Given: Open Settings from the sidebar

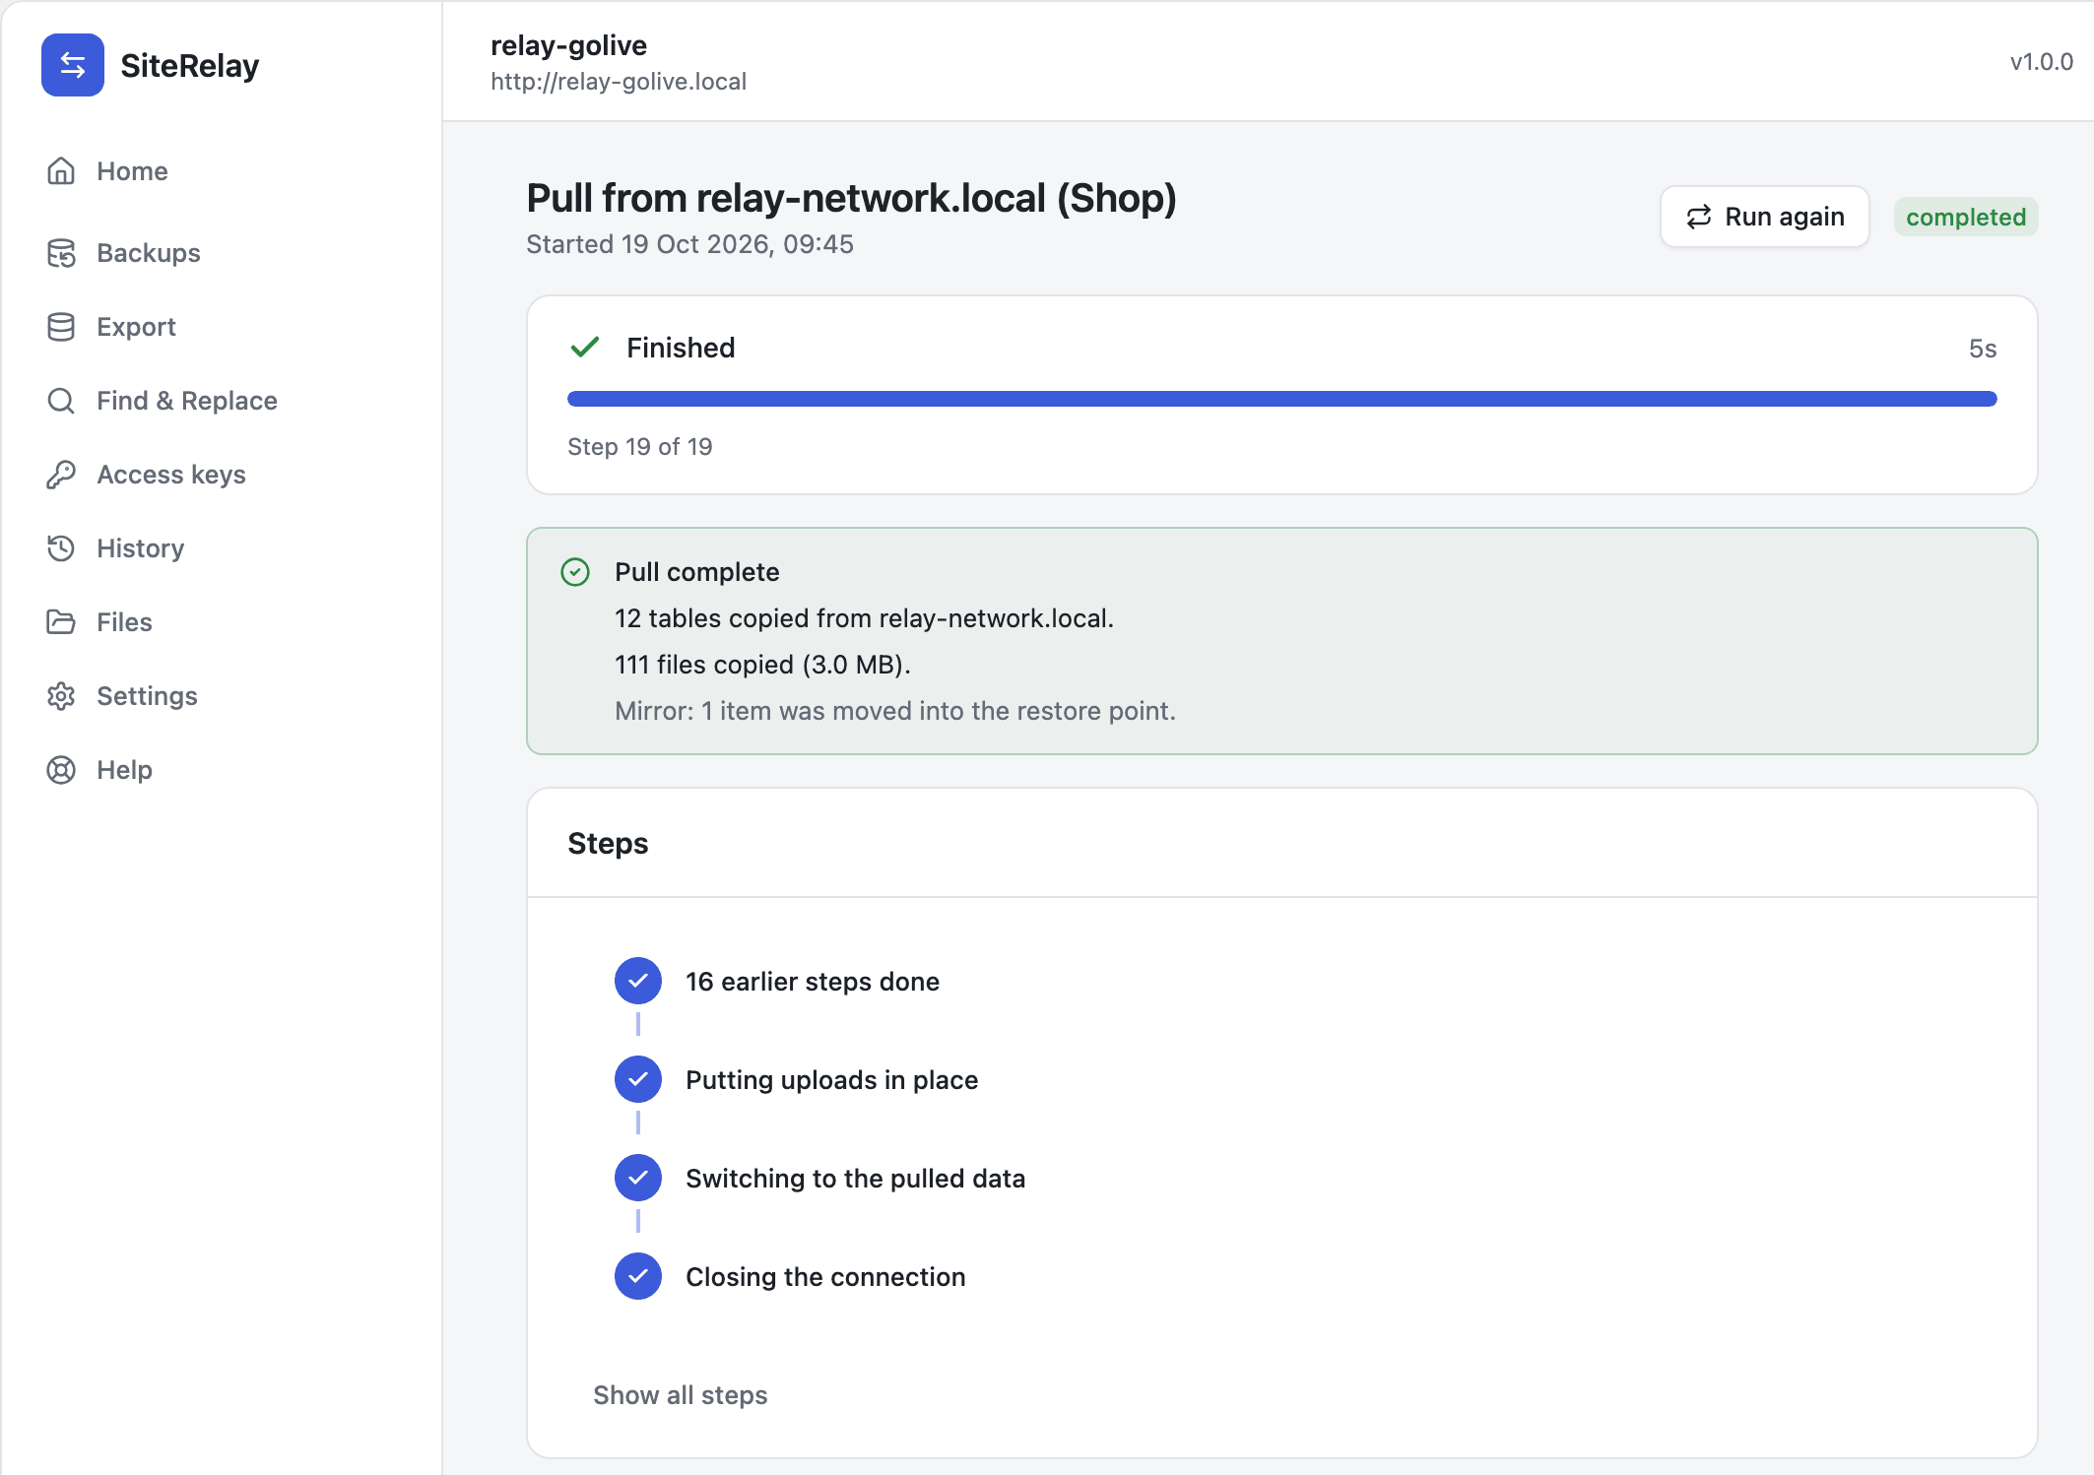Looking at the screenshot, I should pyautogui.click(x=147, y=696).
